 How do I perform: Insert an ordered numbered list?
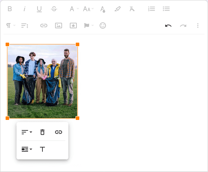[x=152, y=9]
